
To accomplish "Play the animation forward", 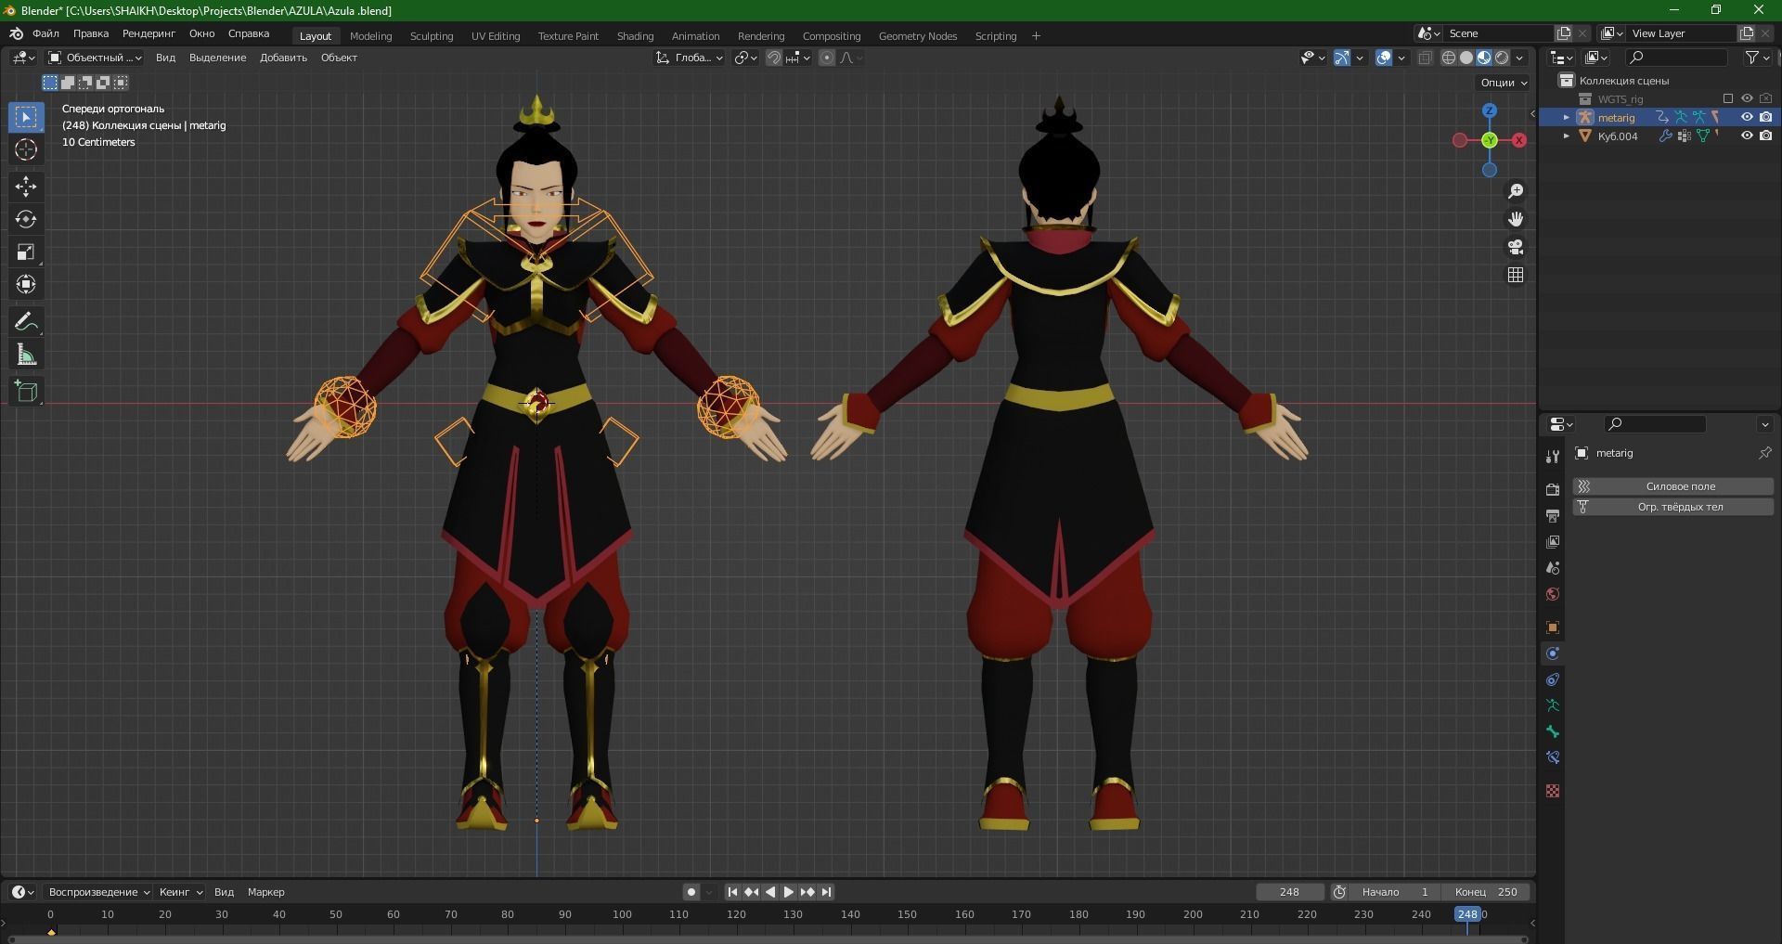I will point(788,892).
